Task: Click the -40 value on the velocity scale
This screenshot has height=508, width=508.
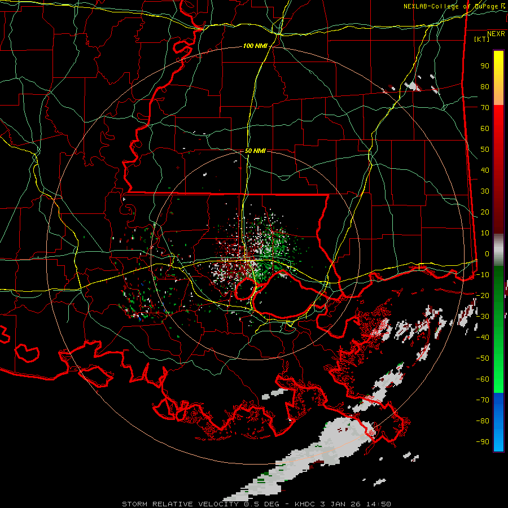Action: coord(483,338)
